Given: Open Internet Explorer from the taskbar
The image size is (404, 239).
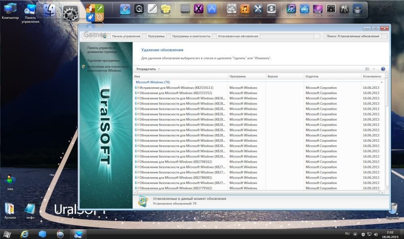Looking at the screenshot, I should coord(25,234).
